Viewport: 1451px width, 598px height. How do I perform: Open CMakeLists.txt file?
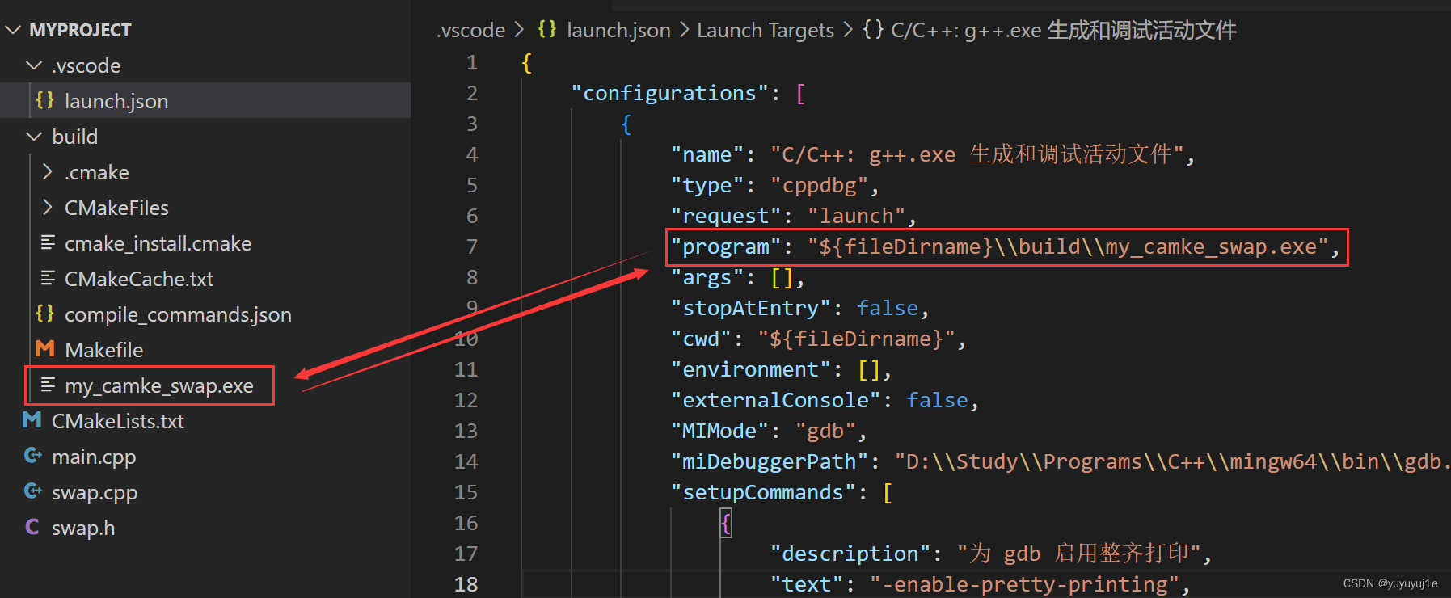(118, 421)
